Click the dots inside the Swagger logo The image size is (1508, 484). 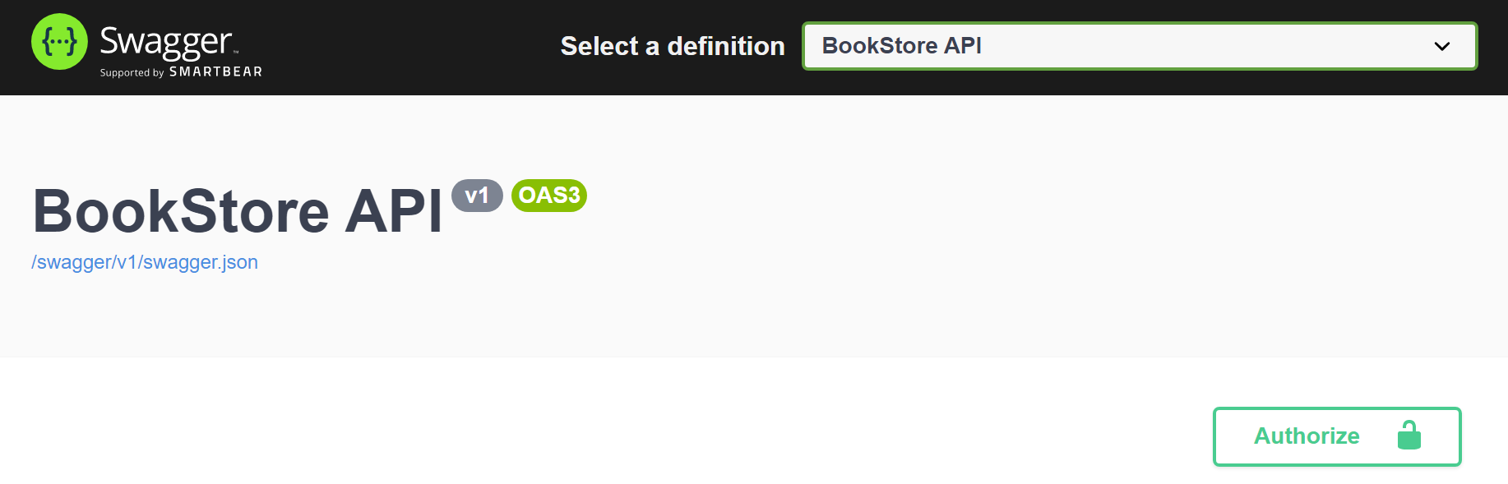(x=59, y=41)
